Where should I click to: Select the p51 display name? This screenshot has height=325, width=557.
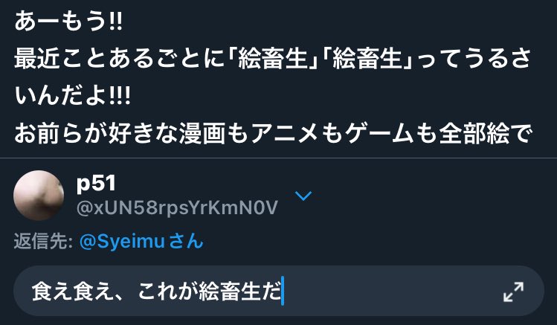[96, 184]
